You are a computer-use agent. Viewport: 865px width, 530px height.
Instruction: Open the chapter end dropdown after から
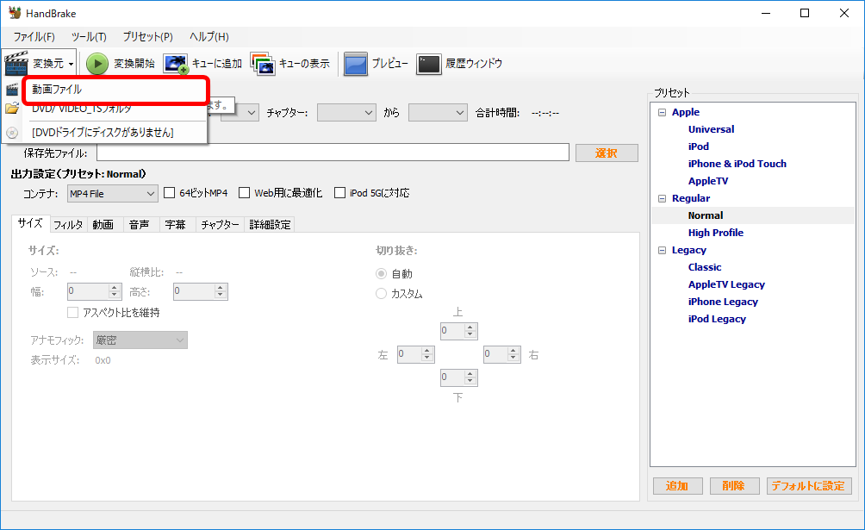438,113
